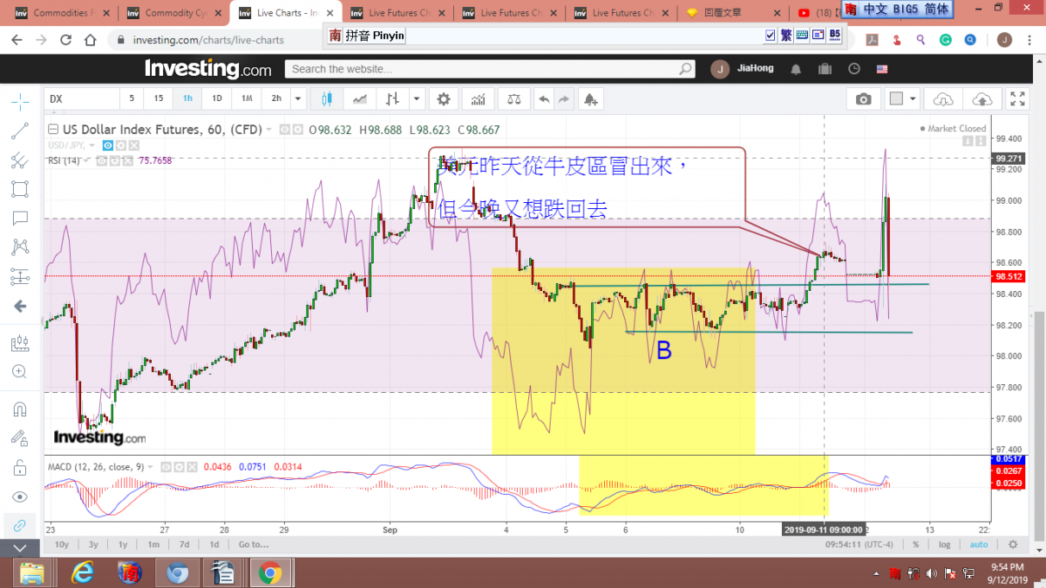Click the 'Go to...' date button
Screen dimensions: 1046x588
[x=253, y=544]
